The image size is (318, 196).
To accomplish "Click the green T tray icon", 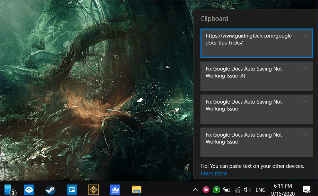I will pyautogui.click(x=216, y=190).
